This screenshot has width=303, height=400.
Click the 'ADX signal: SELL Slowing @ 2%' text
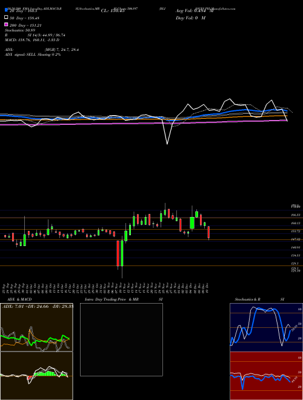[33, 55]
